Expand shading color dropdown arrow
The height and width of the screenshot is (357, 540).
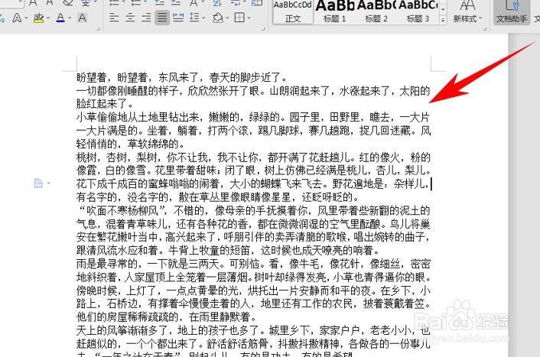[227, 18]
